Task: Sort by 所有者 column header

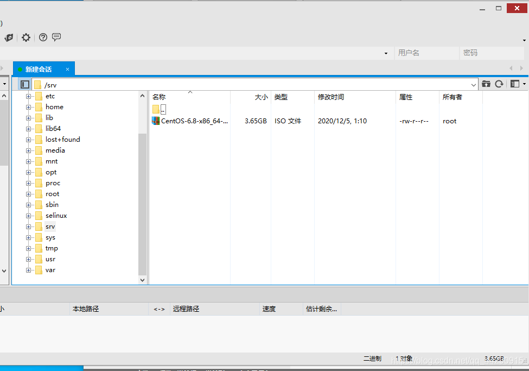Action: coord(461,97)
